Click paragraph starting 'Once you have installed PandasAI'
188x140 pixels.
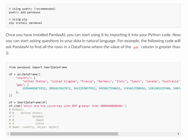coord(93,44)
